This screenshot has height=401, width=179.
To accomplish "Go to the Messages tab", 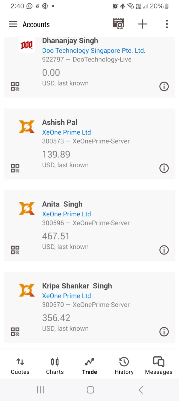I will 159,366.
